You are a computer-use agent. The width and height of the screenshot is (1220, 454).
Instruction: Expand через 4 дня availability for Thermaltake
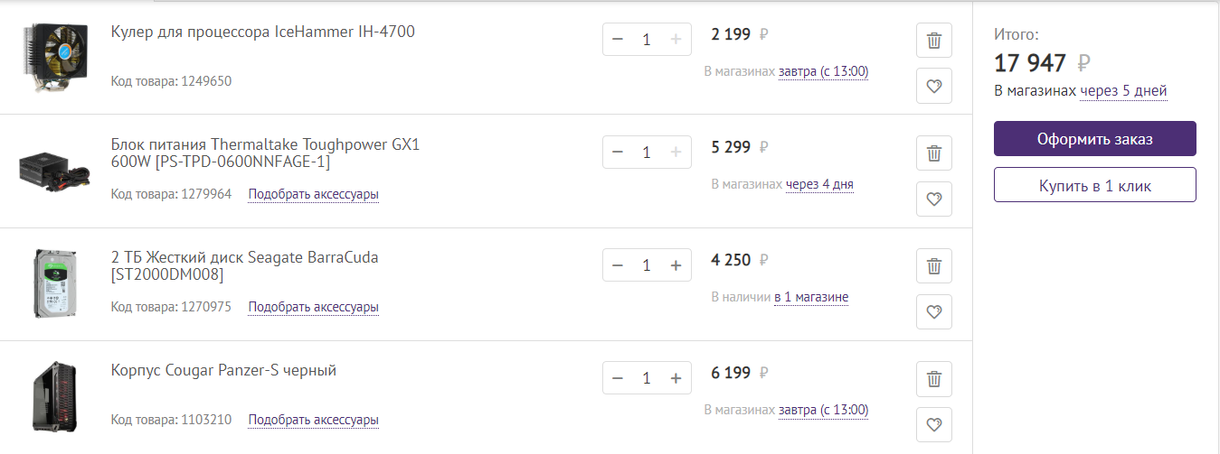click(819, 184)
